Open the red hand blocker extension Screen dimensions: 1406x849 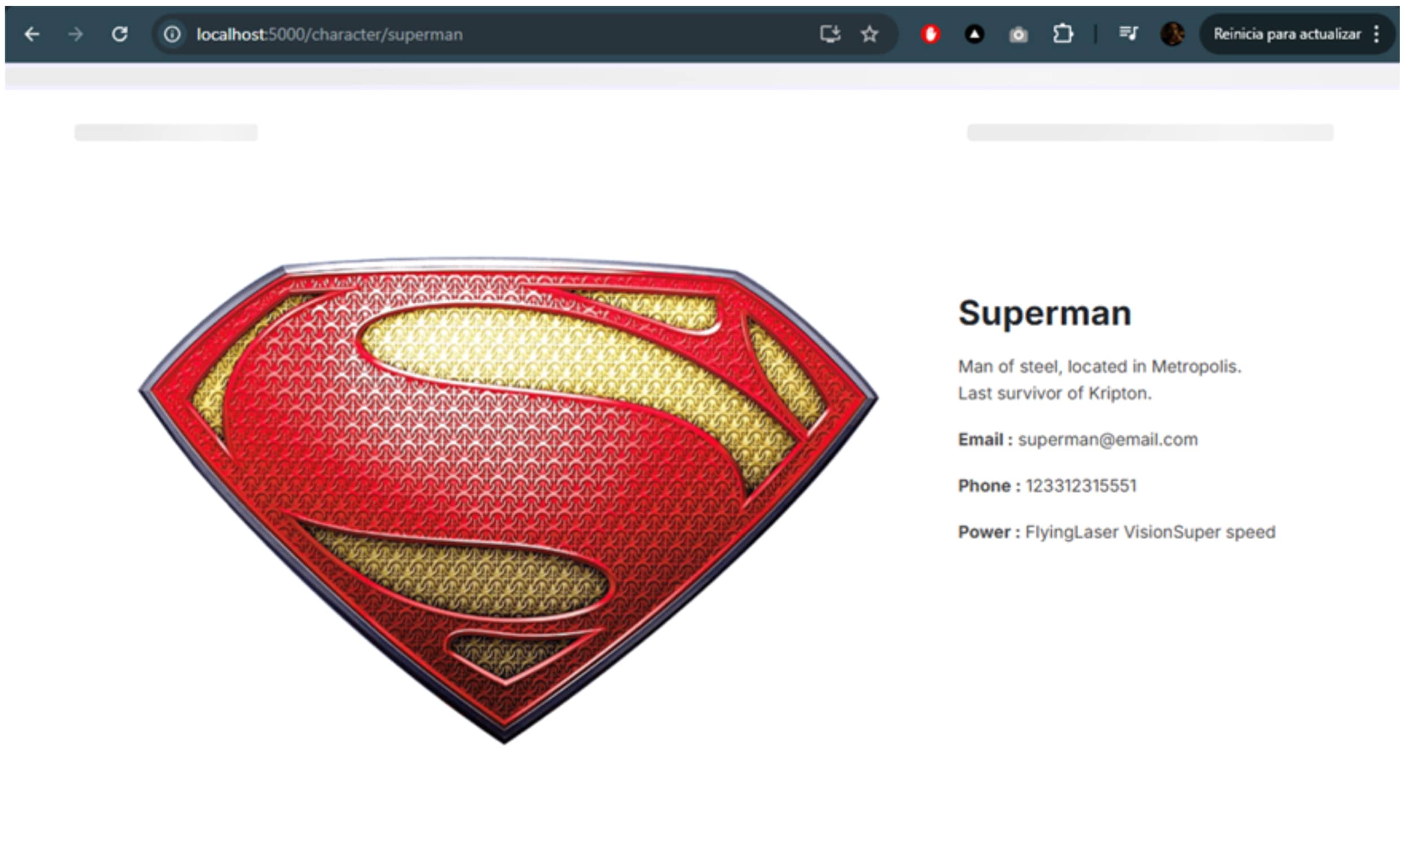930,35
